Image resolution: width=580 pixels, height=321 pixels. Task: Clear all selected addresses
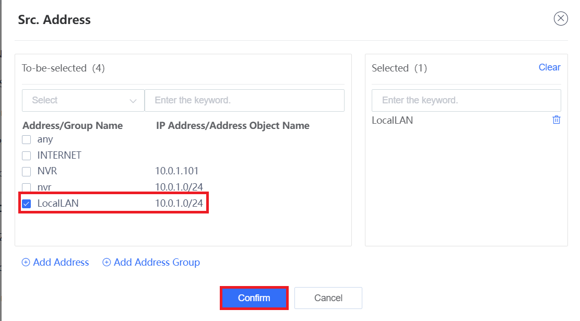coord(549,67)
